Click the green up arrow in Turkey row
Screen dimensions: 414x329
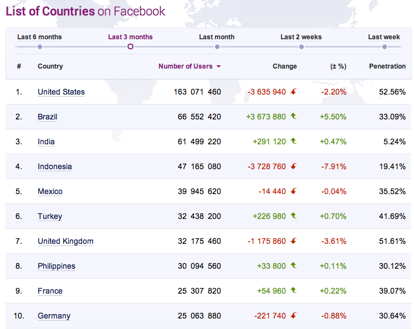point(293,216)
